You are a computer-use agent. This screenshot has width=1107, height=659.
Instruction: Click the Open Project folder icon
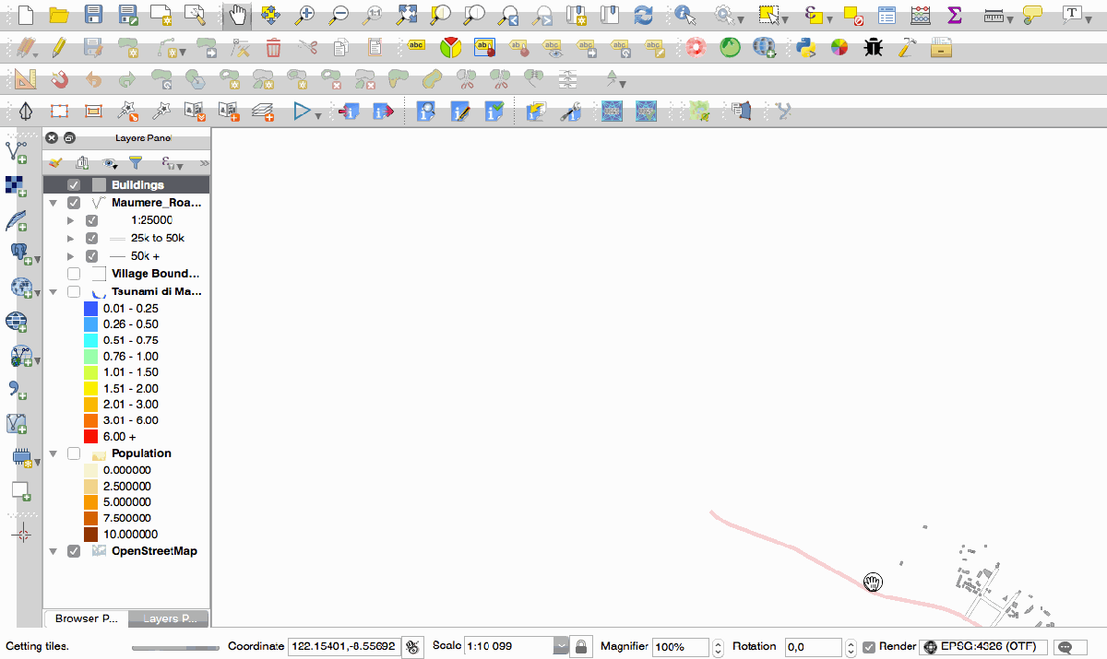click(x=59, y=15)
